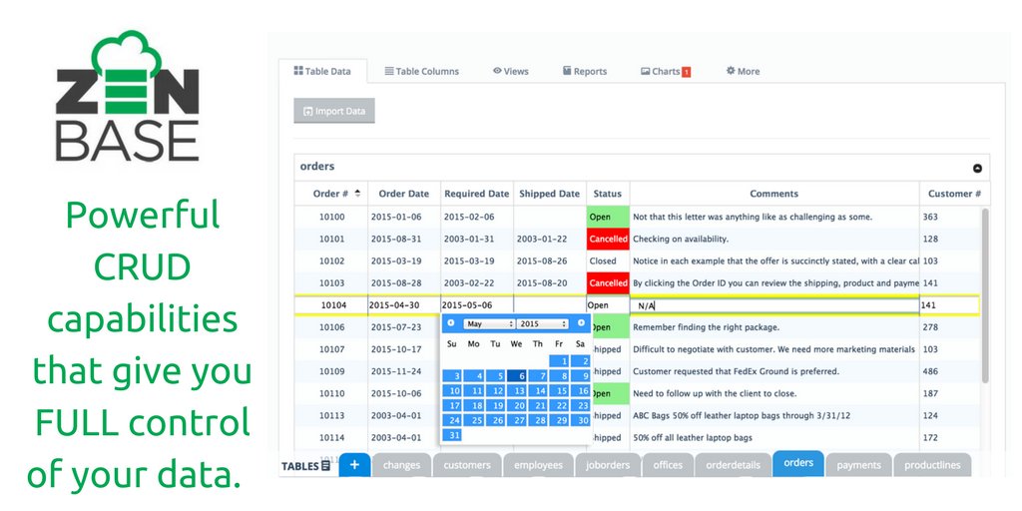Click customer number 363
The height and width of the screenshot is (511, 1022).
tap(931, 217)
